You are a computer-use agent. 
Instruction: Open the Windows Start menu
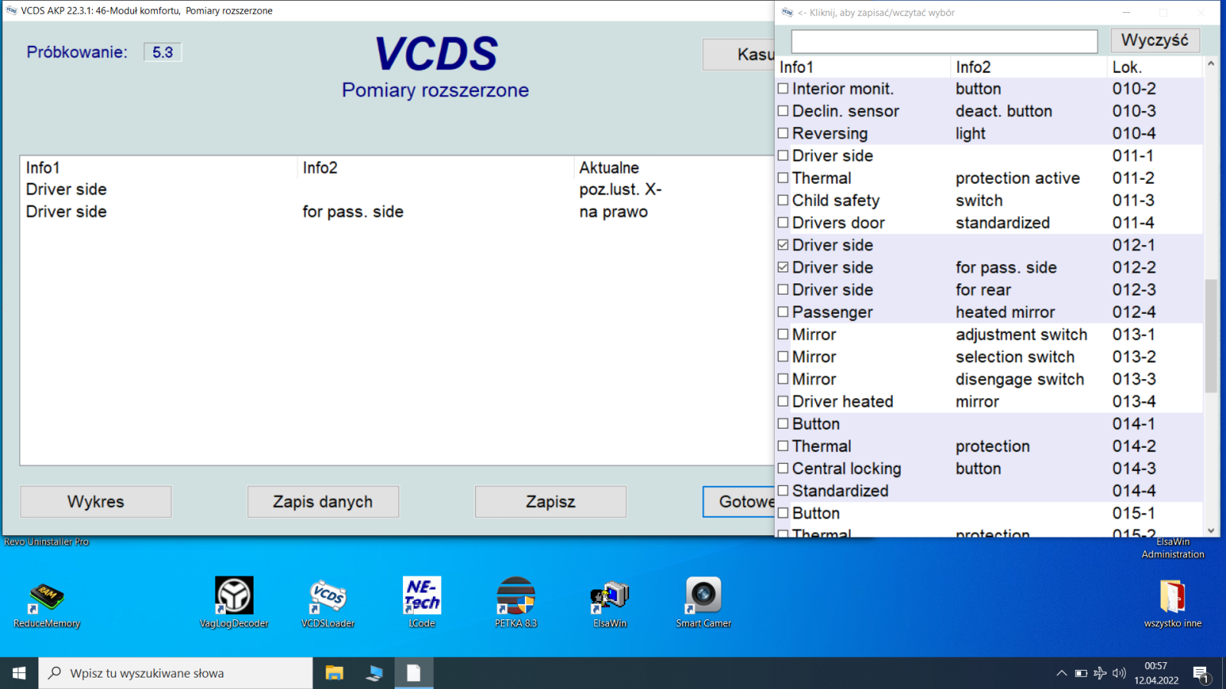[19, 673]
